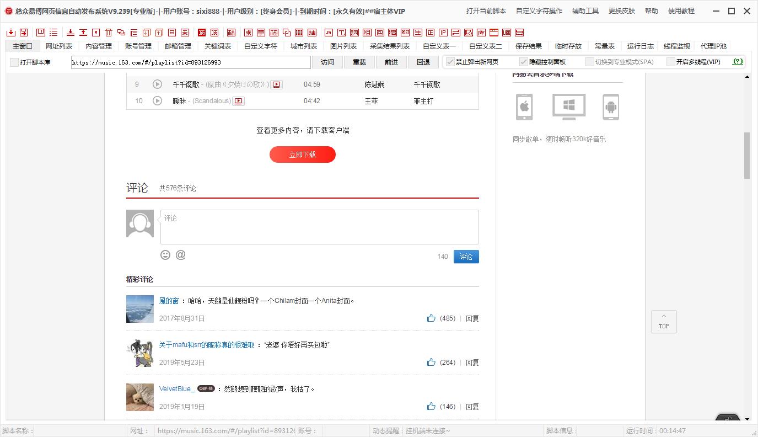Click the solid red 顶 icon

tap(202, 33)
